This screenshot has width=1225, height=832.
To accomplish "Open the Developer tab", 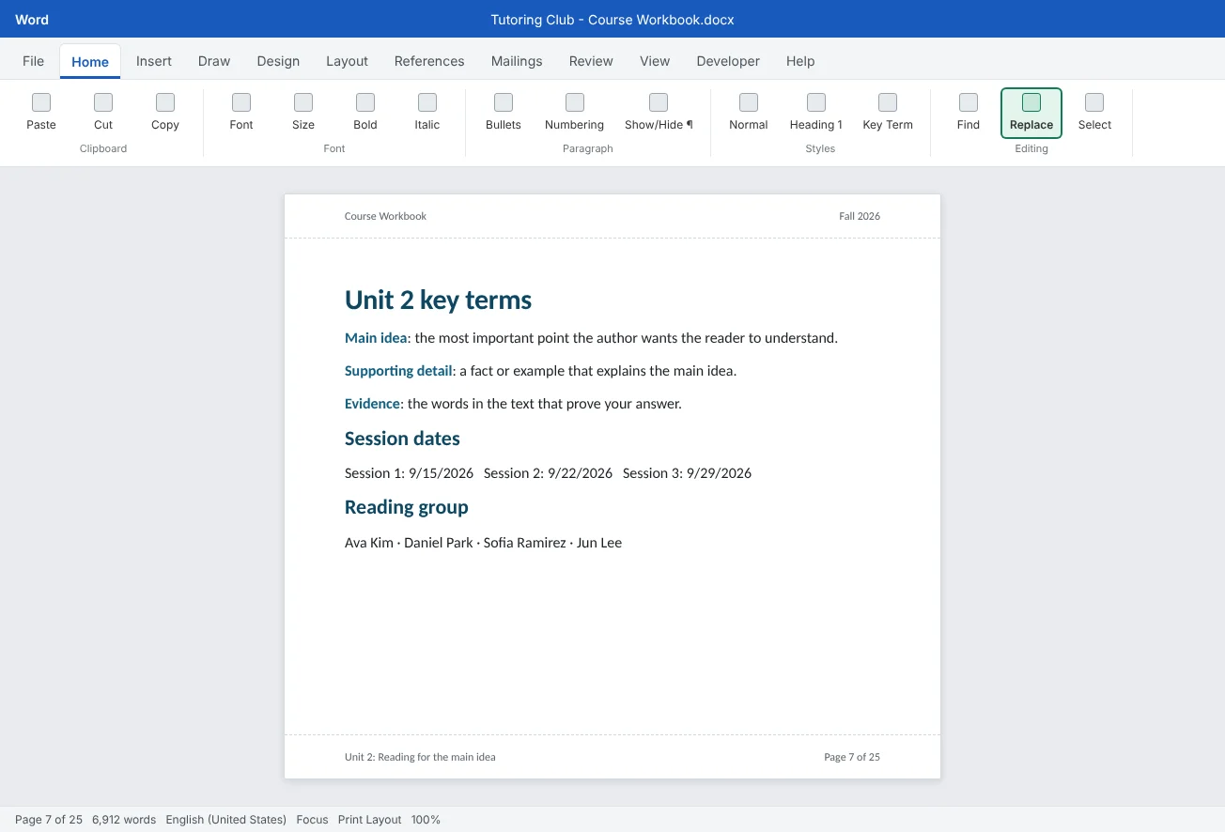I will click(728, 61).
